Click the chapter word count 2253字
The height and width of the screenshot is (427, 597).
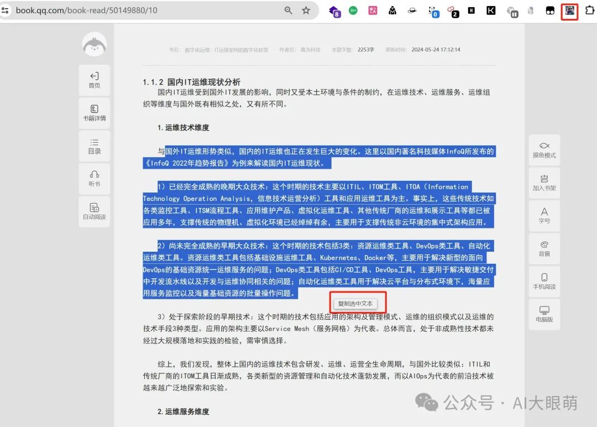coord(365,50)
